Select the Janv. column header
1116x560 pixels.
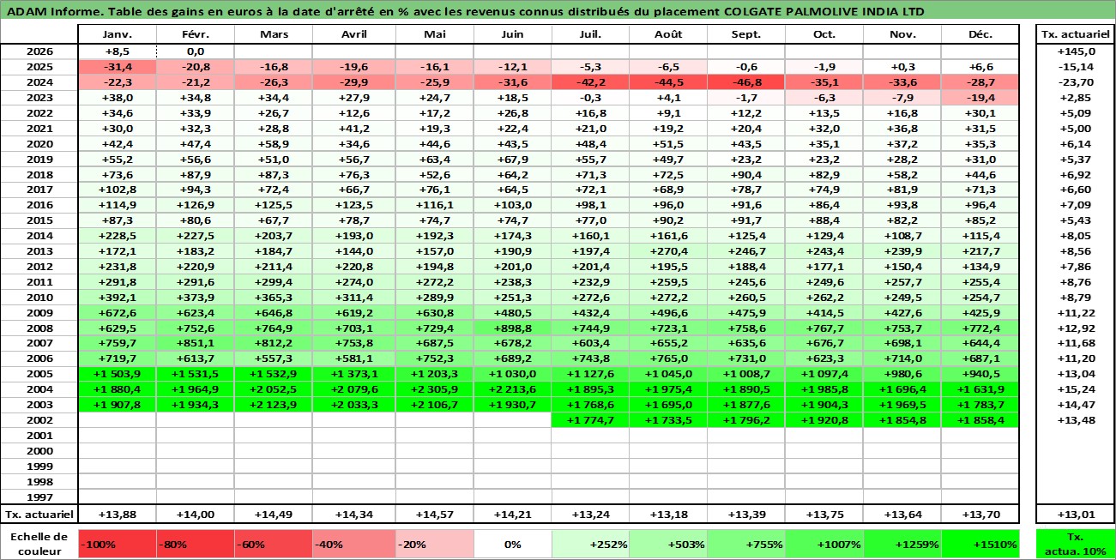tap(117, 34)
